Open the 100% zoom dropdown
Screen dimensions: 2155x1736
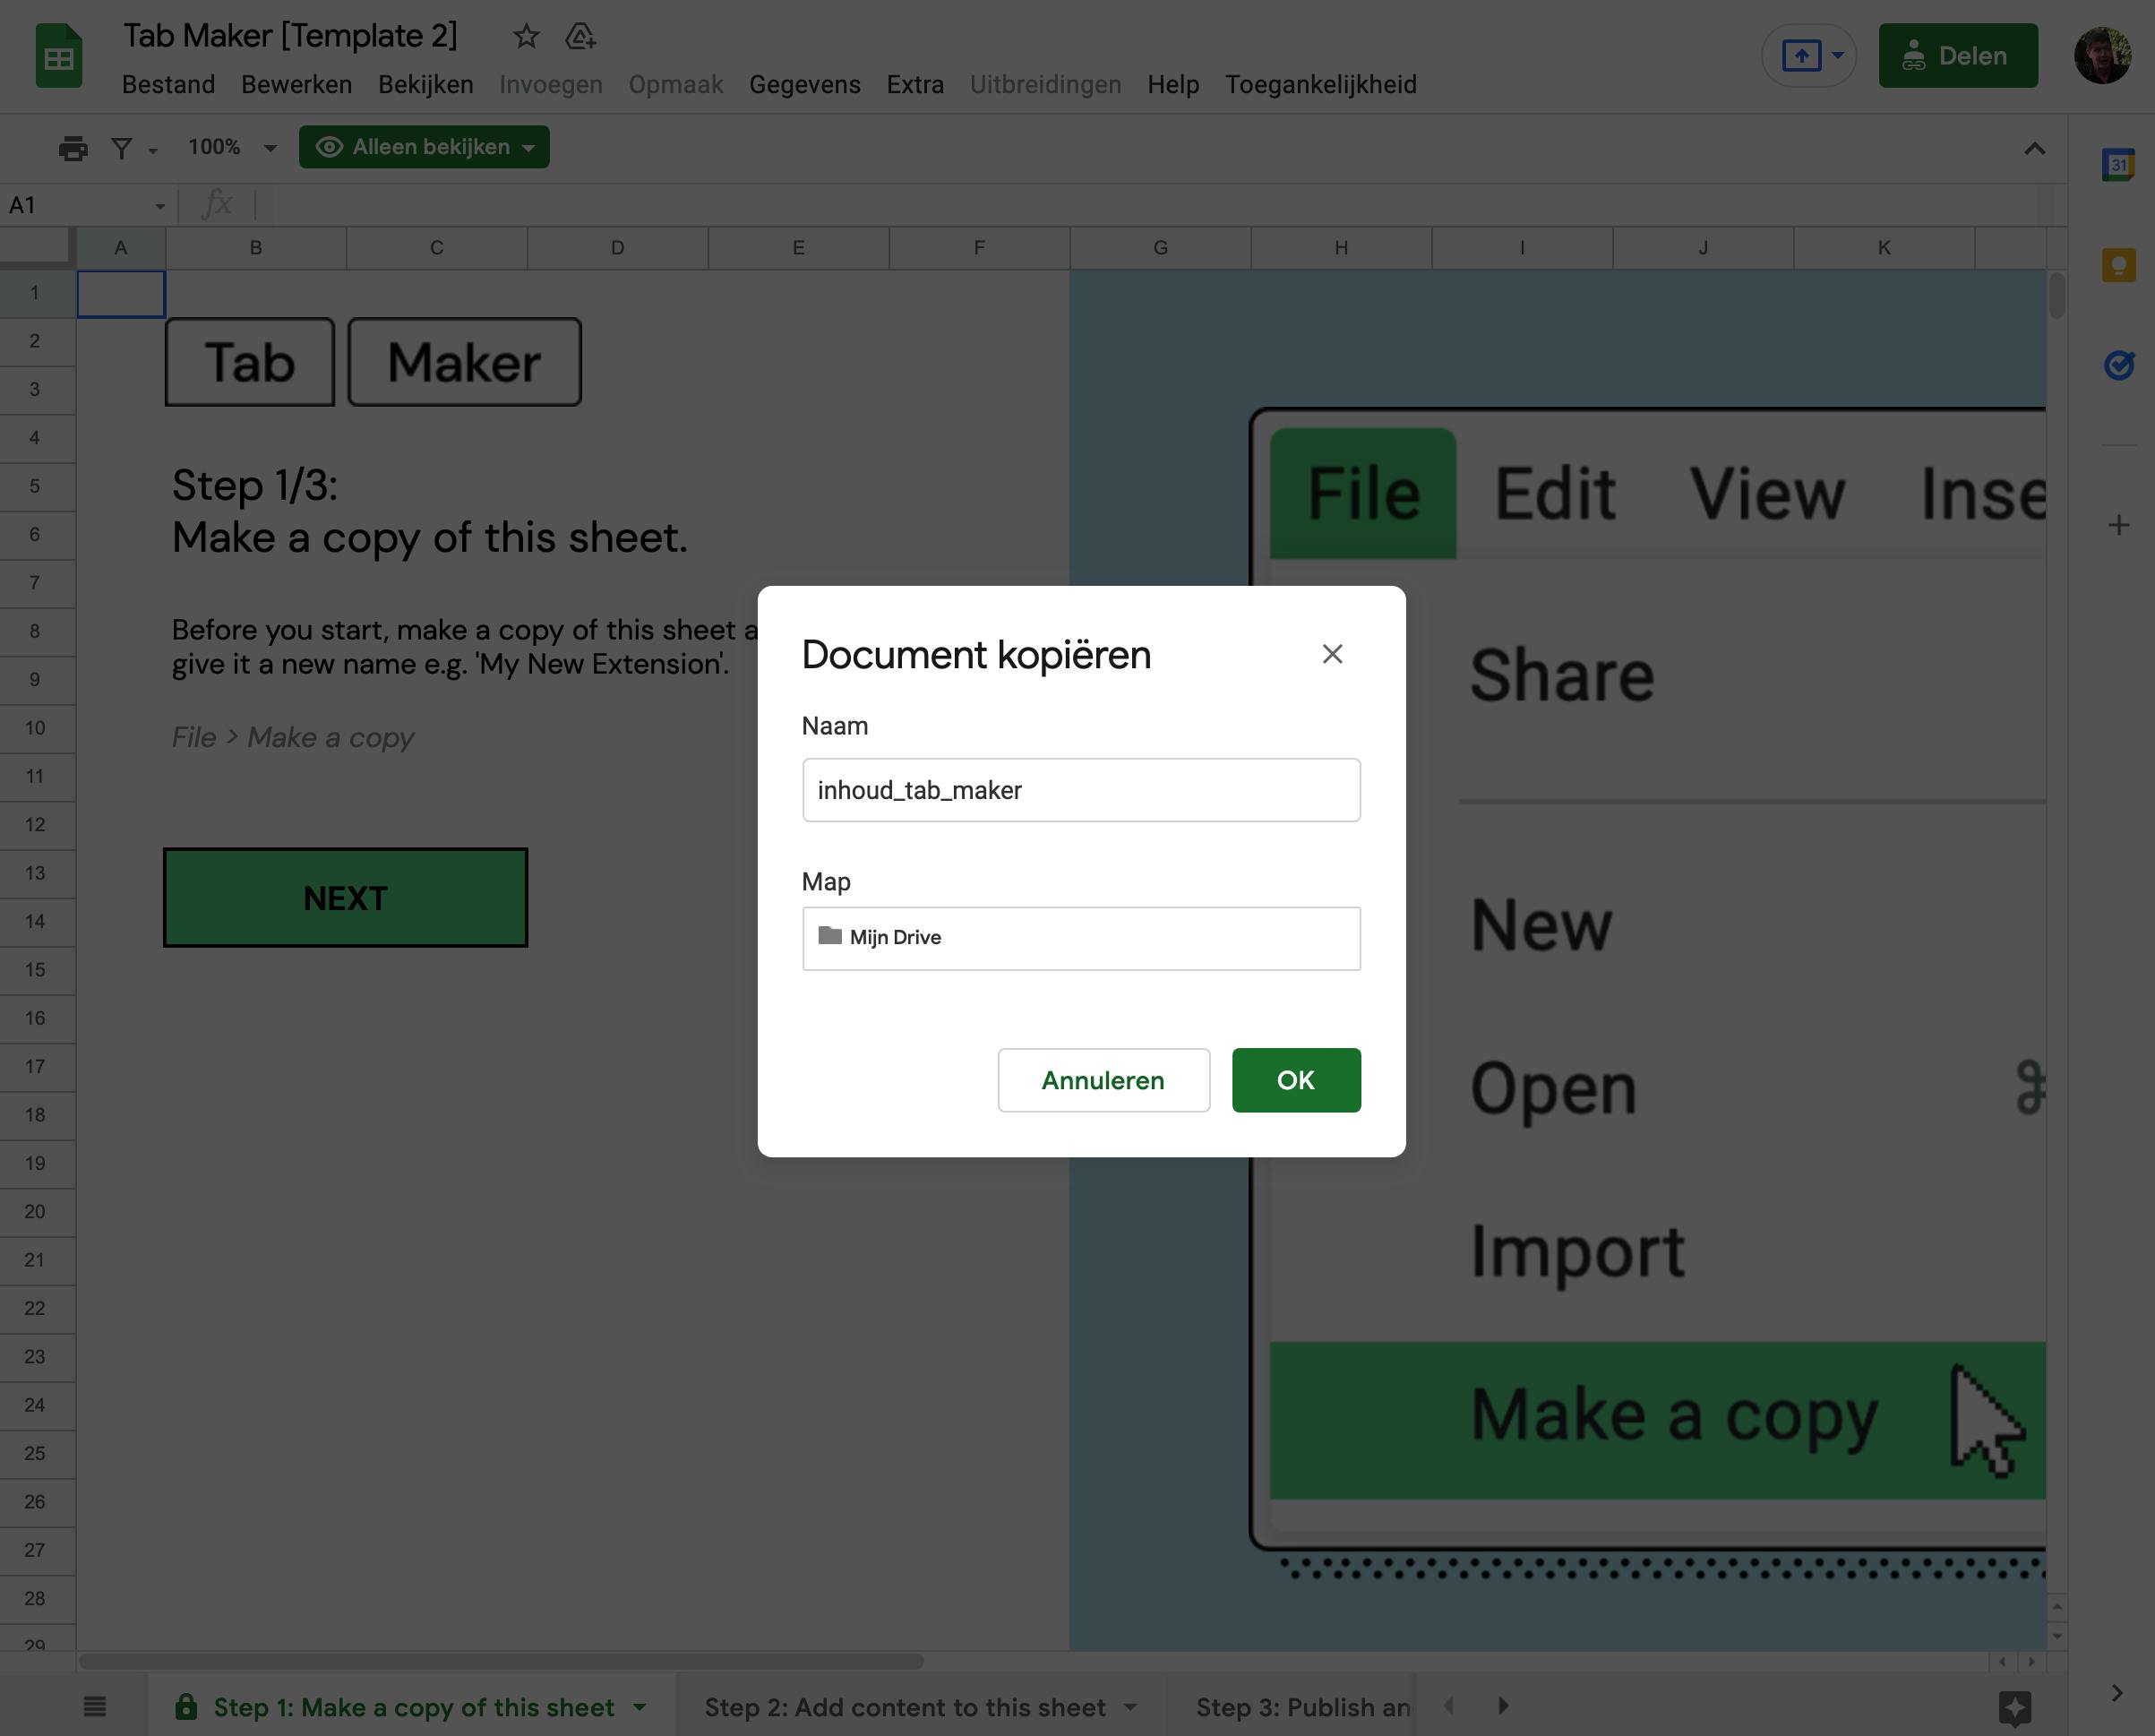(232, 147)
